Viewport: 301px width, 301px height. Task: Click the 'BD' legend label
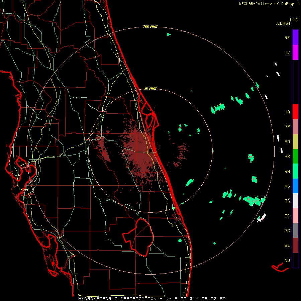coord(287,142)
